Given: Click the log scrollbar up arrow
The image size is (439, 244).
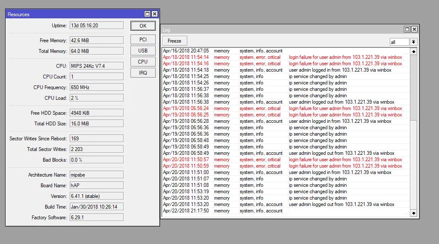Looking at the screenshot, I should [413, 51].
